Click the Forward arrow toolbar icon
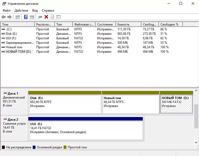This screenshot has height=156, width=199. tap(10, 17)
